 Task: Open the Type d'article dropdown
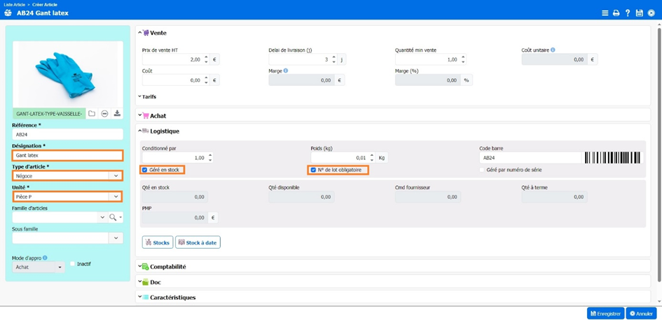(116, 176)
